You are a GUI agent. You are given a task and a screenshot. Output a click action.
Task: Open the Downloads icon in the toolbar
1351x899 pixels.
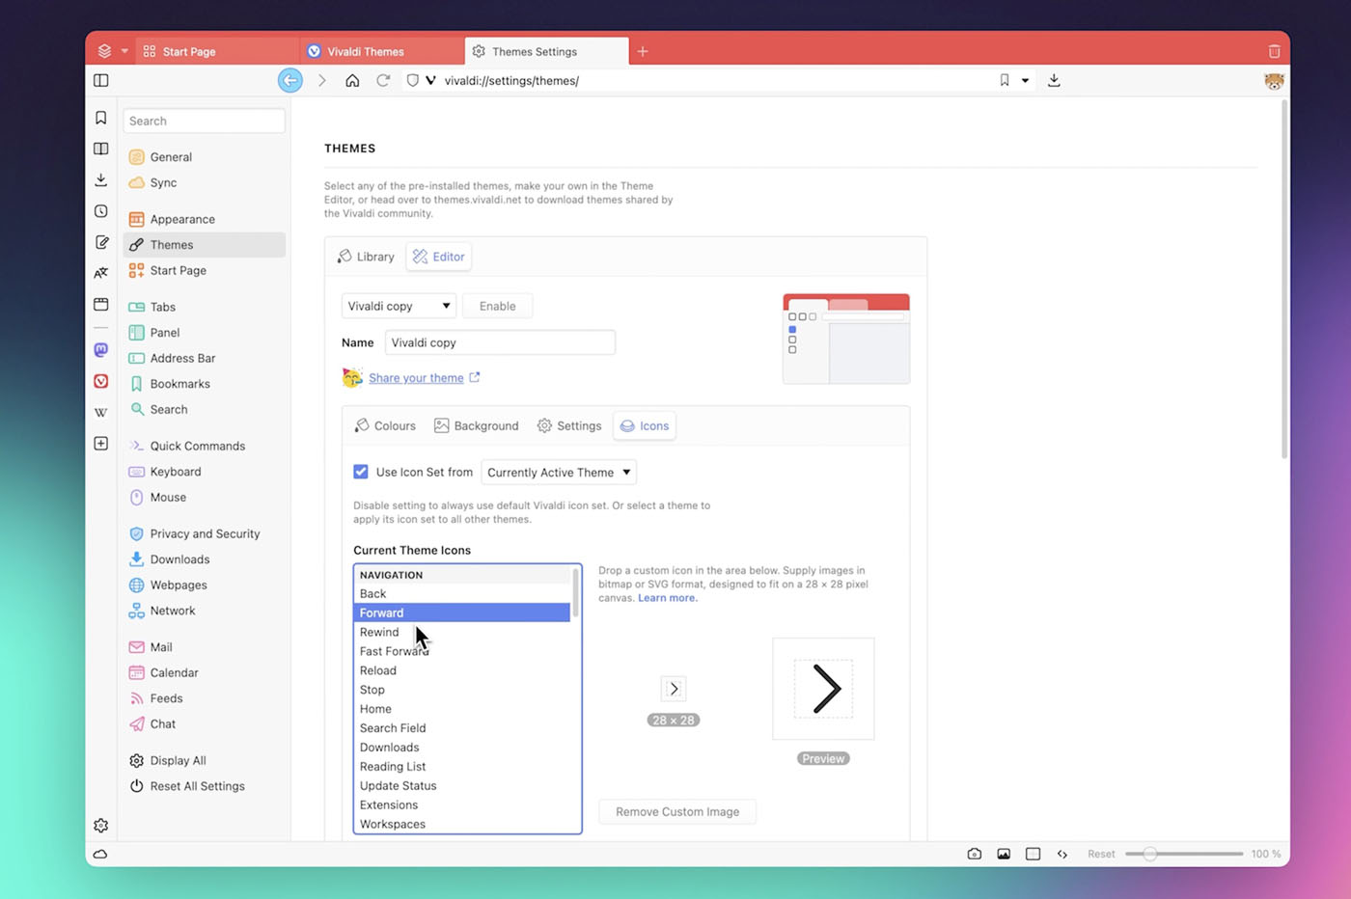(x=1054, y=81)
